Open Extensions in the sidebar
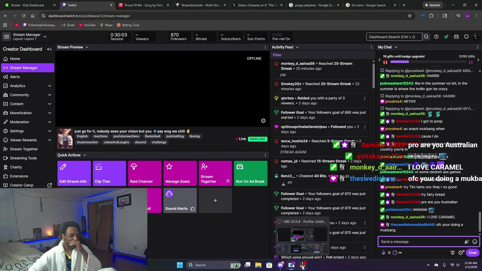Image resolution: width=482 pixels, height=271 pixels. [x=27, y=176]
